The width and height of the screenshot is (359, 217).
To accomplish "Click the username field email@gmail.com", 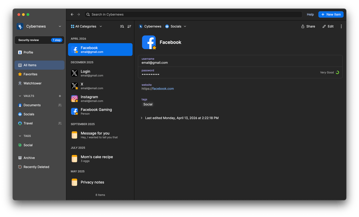I will (x=240, y=61).
